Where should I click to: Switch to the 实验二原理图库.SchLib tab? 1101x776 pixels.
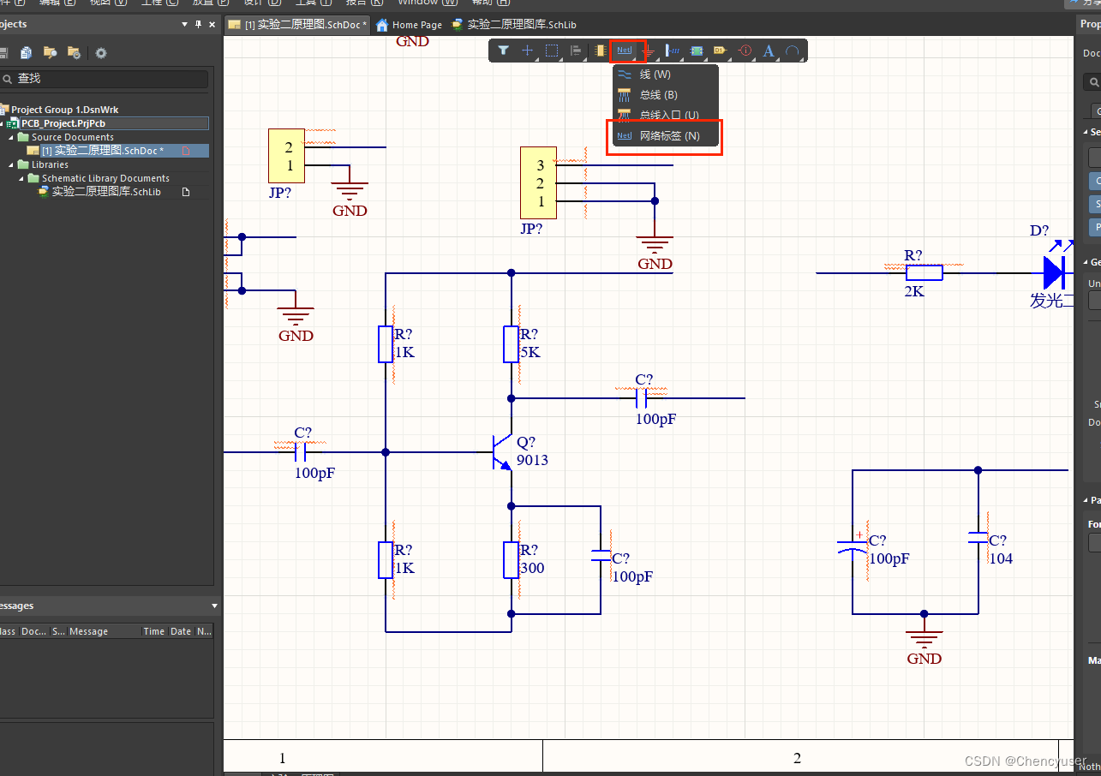pos(515,25)
